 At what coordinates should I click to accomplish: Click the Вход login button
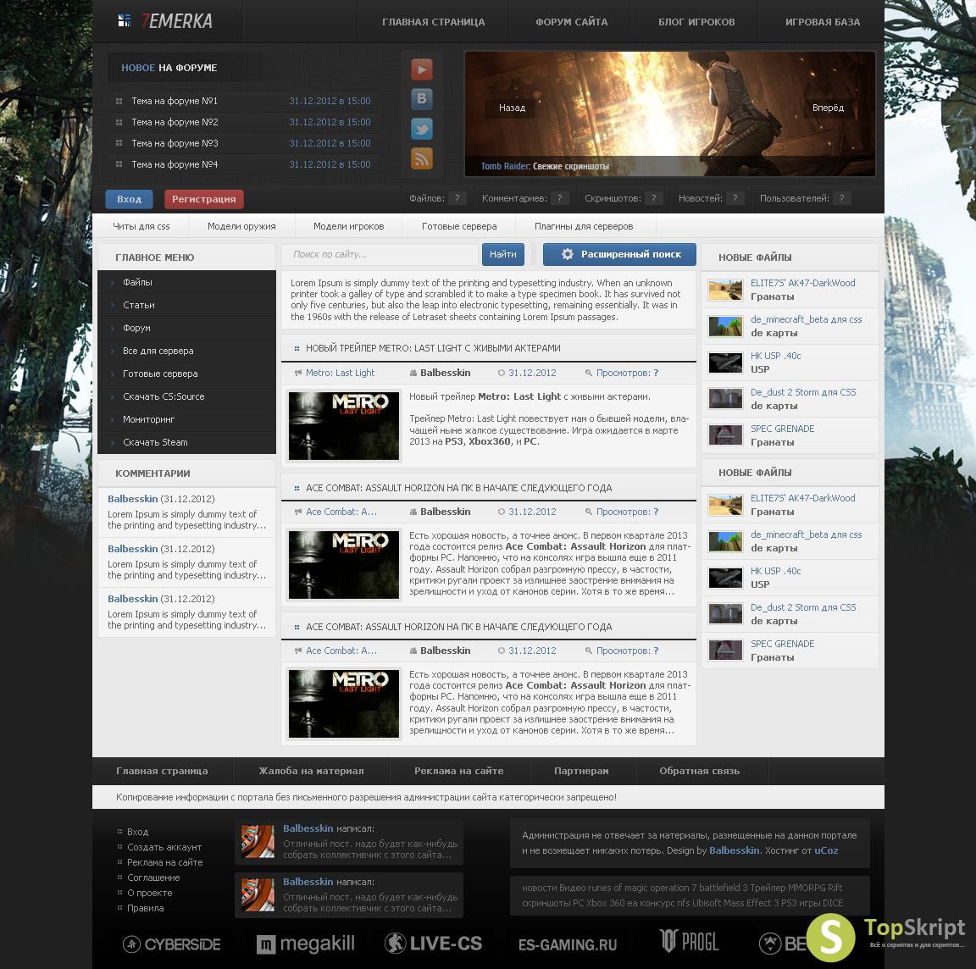tap(130, 199)
